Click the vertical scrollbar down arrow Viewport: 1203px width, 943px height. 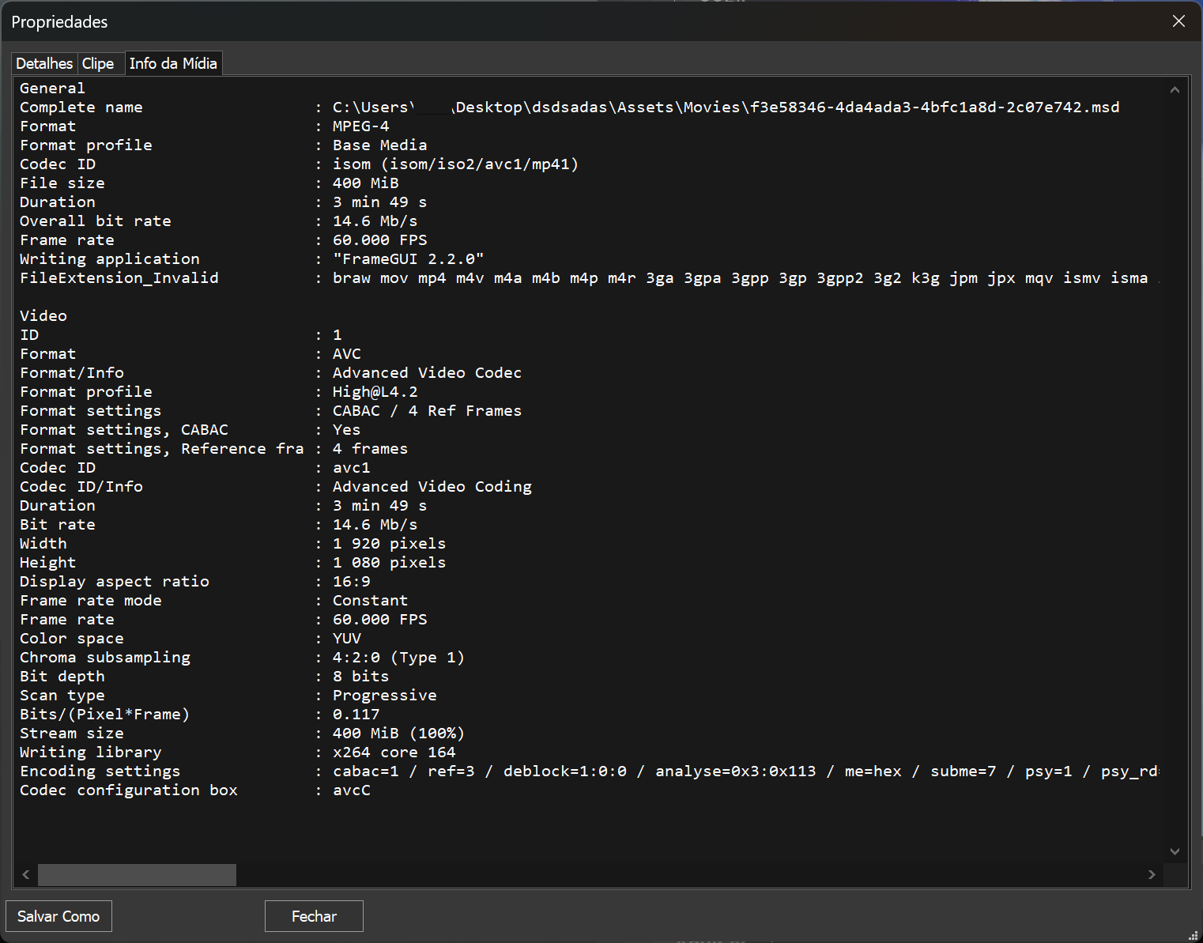point(1175,851)
